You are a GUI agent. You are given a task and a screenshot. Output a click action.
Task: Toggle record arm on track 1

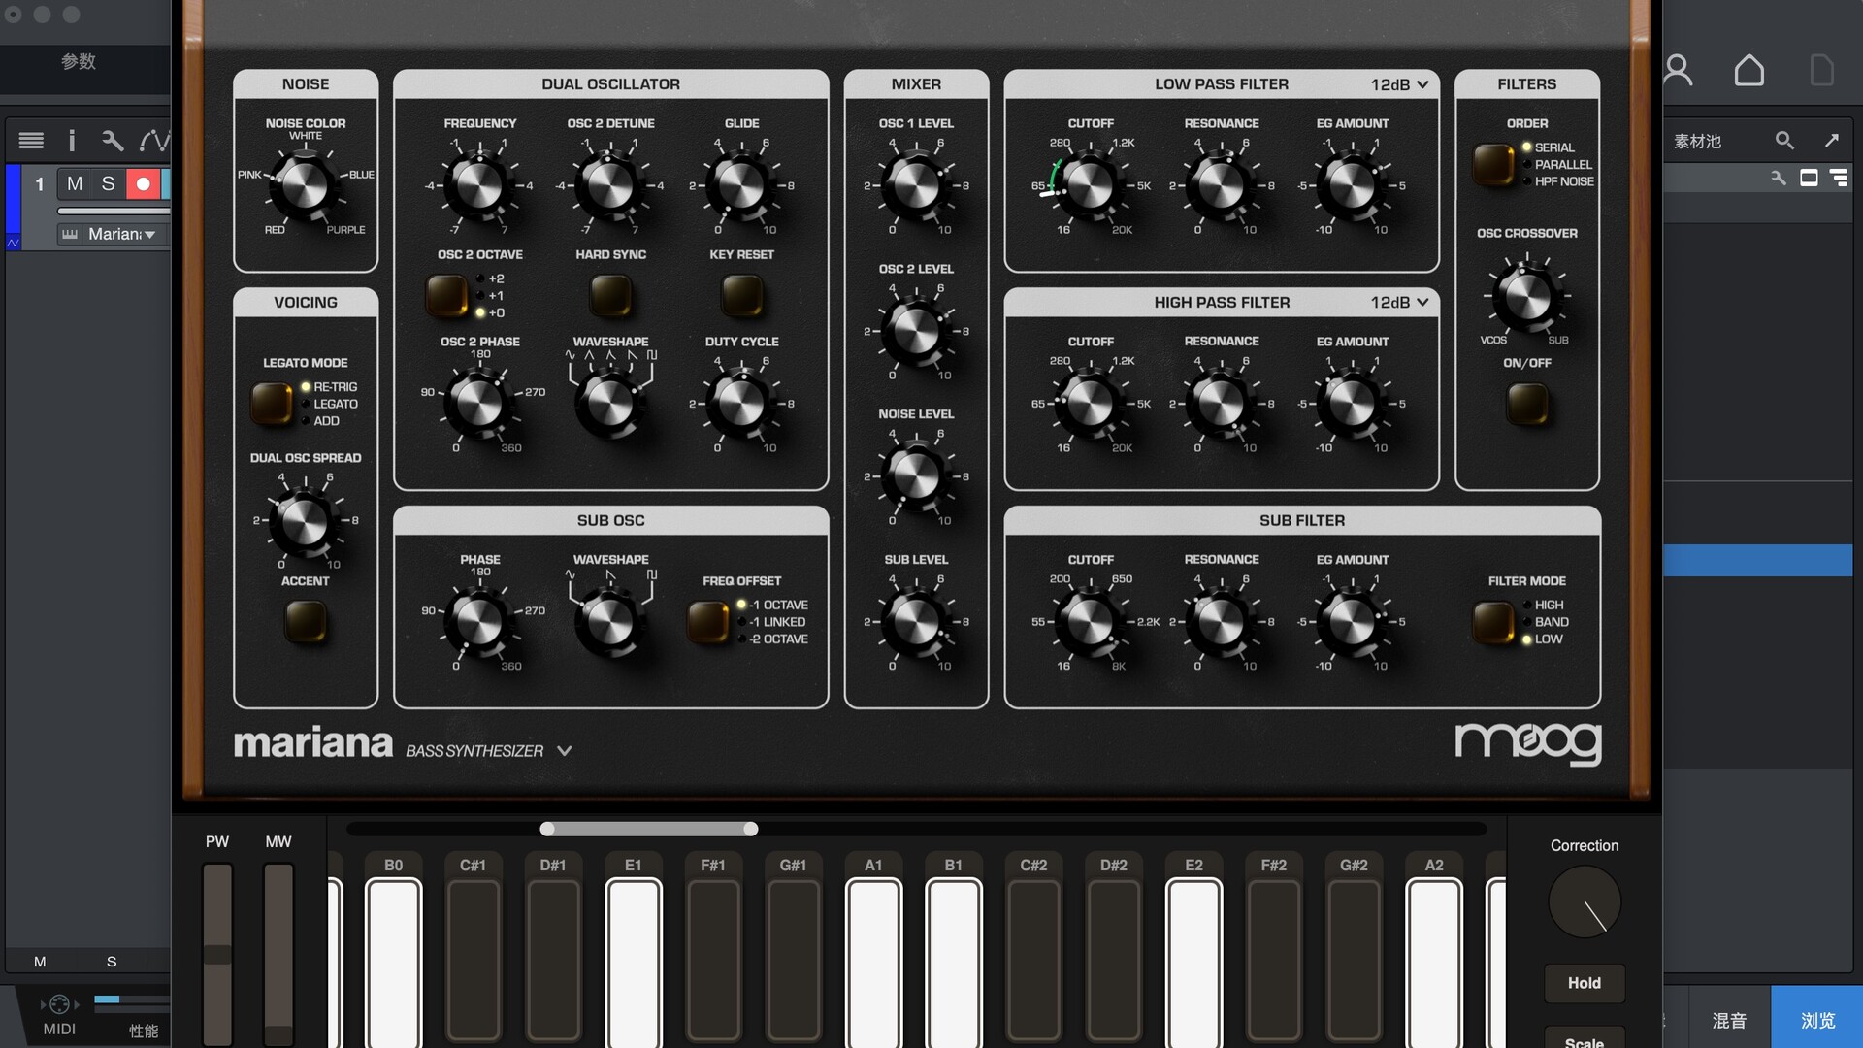pos(143,183)
